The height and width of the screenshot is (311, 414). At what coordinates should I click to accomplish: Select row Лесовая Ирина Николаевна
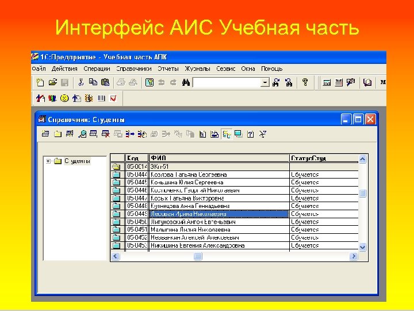coord(235,214)
